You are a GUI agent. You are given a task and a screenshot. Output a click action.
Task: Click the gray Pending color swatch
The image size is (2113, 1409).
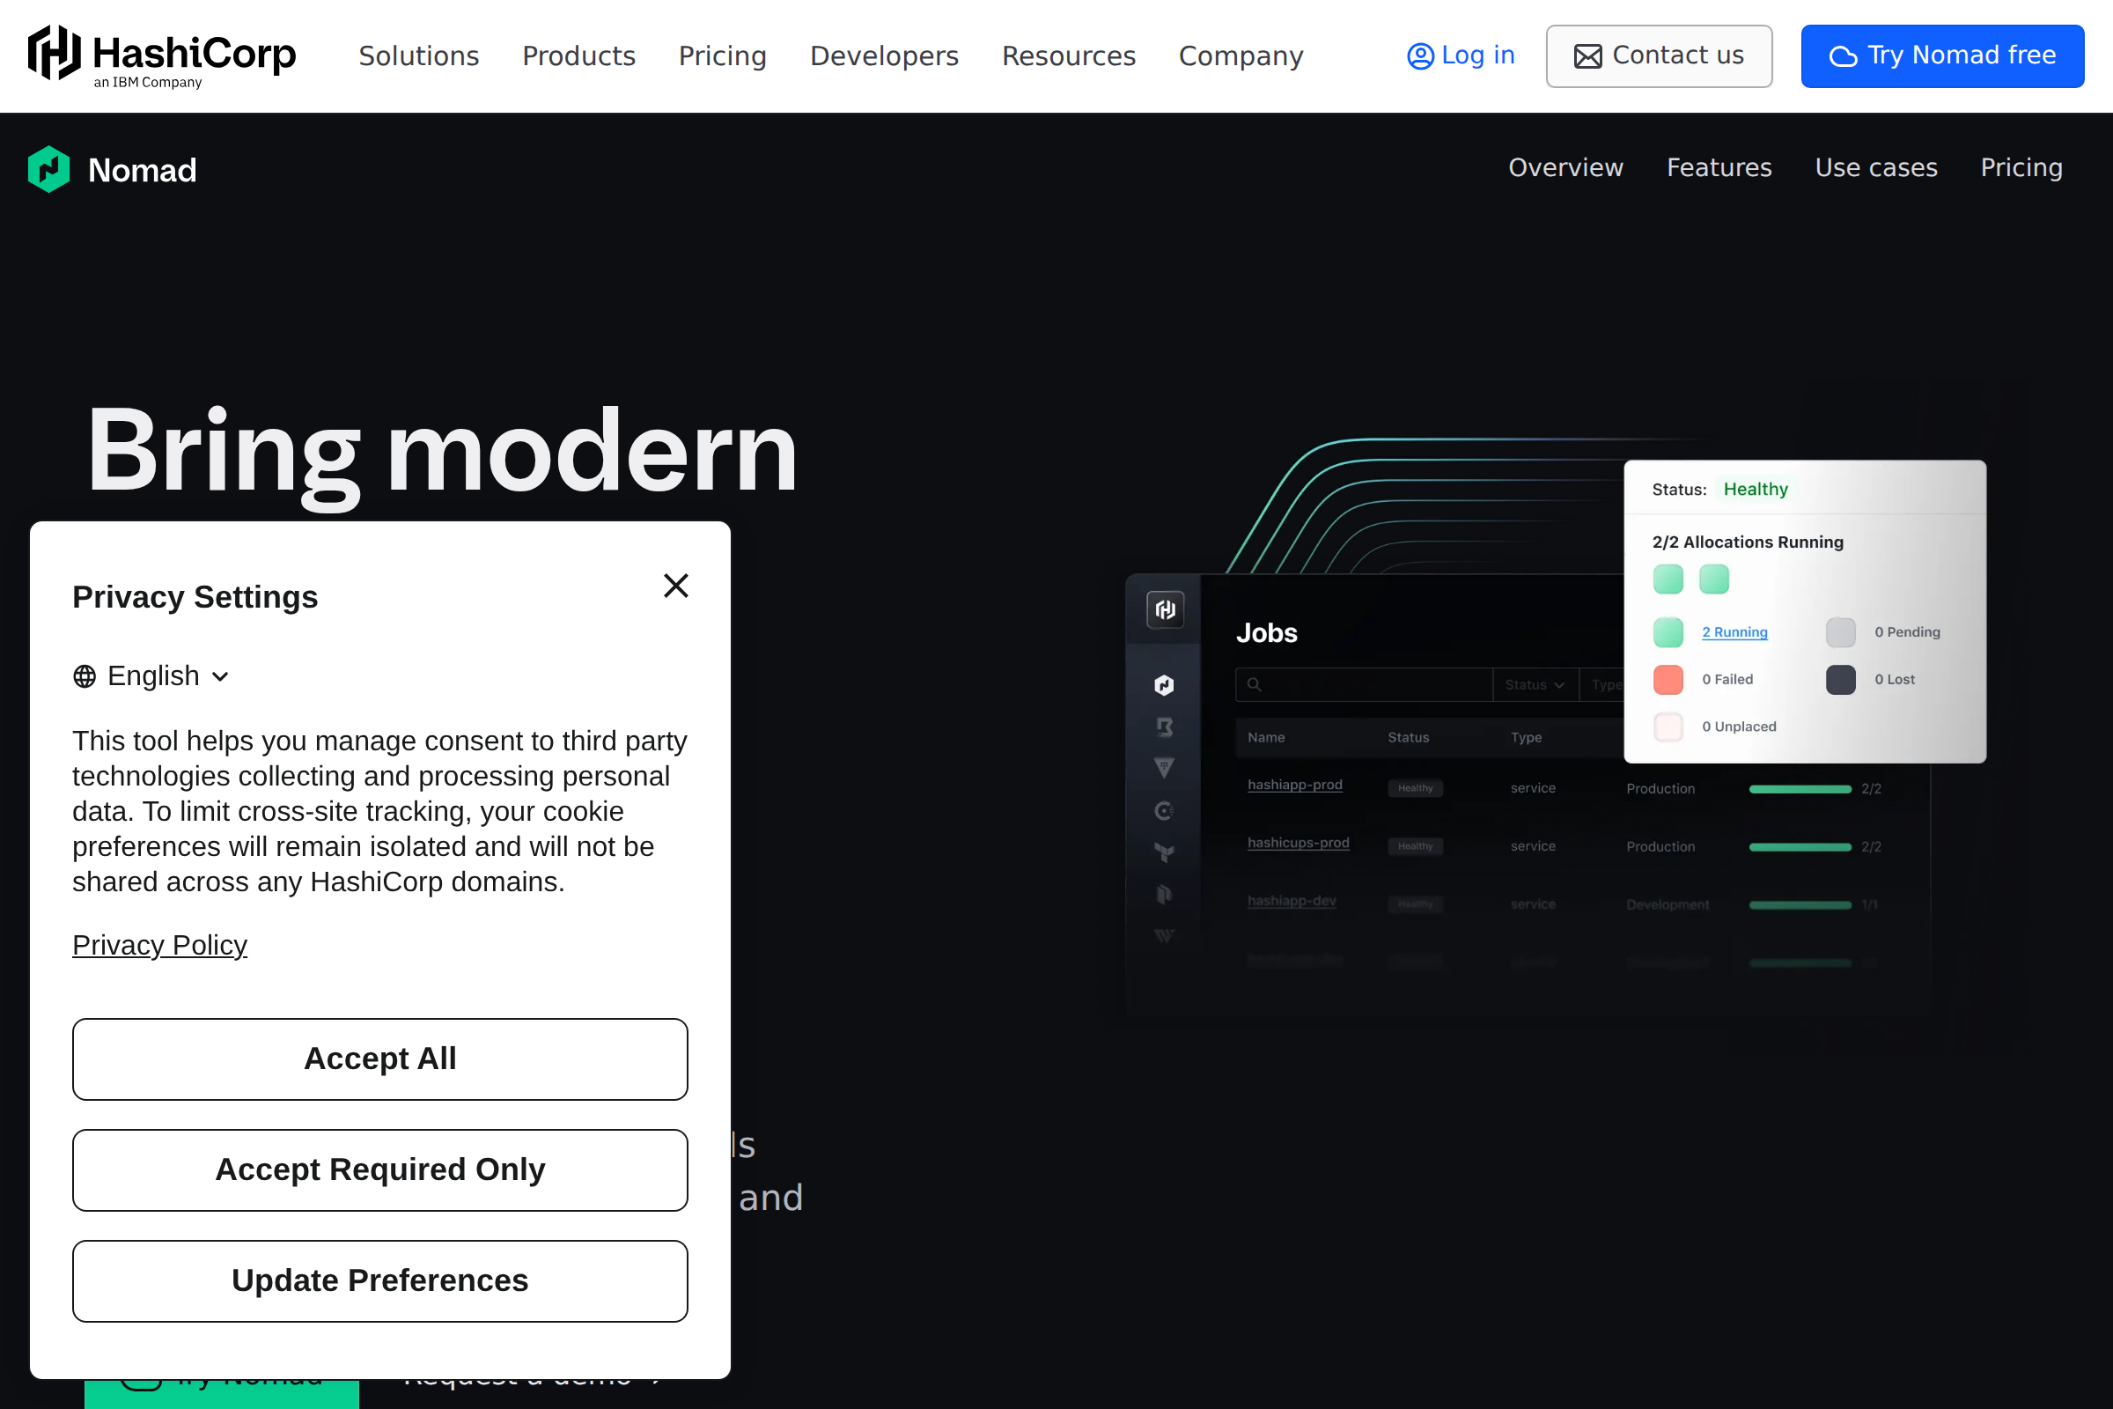coord(1841,632)
